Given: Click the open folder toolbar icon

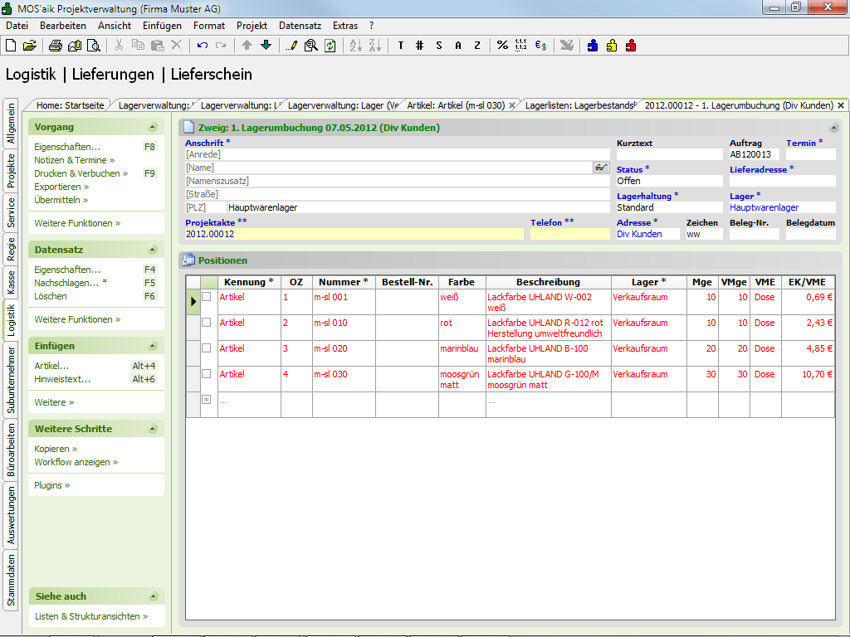Looking at the screenshot, I should (x=30, y=46).
